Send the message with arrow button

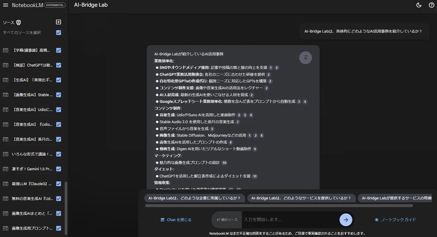click(x=346, y=220)
